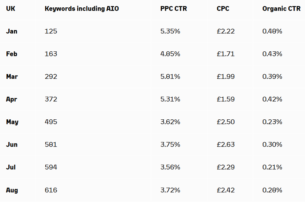
Task: Click the Jan row label
Action: tap(12, 31)
